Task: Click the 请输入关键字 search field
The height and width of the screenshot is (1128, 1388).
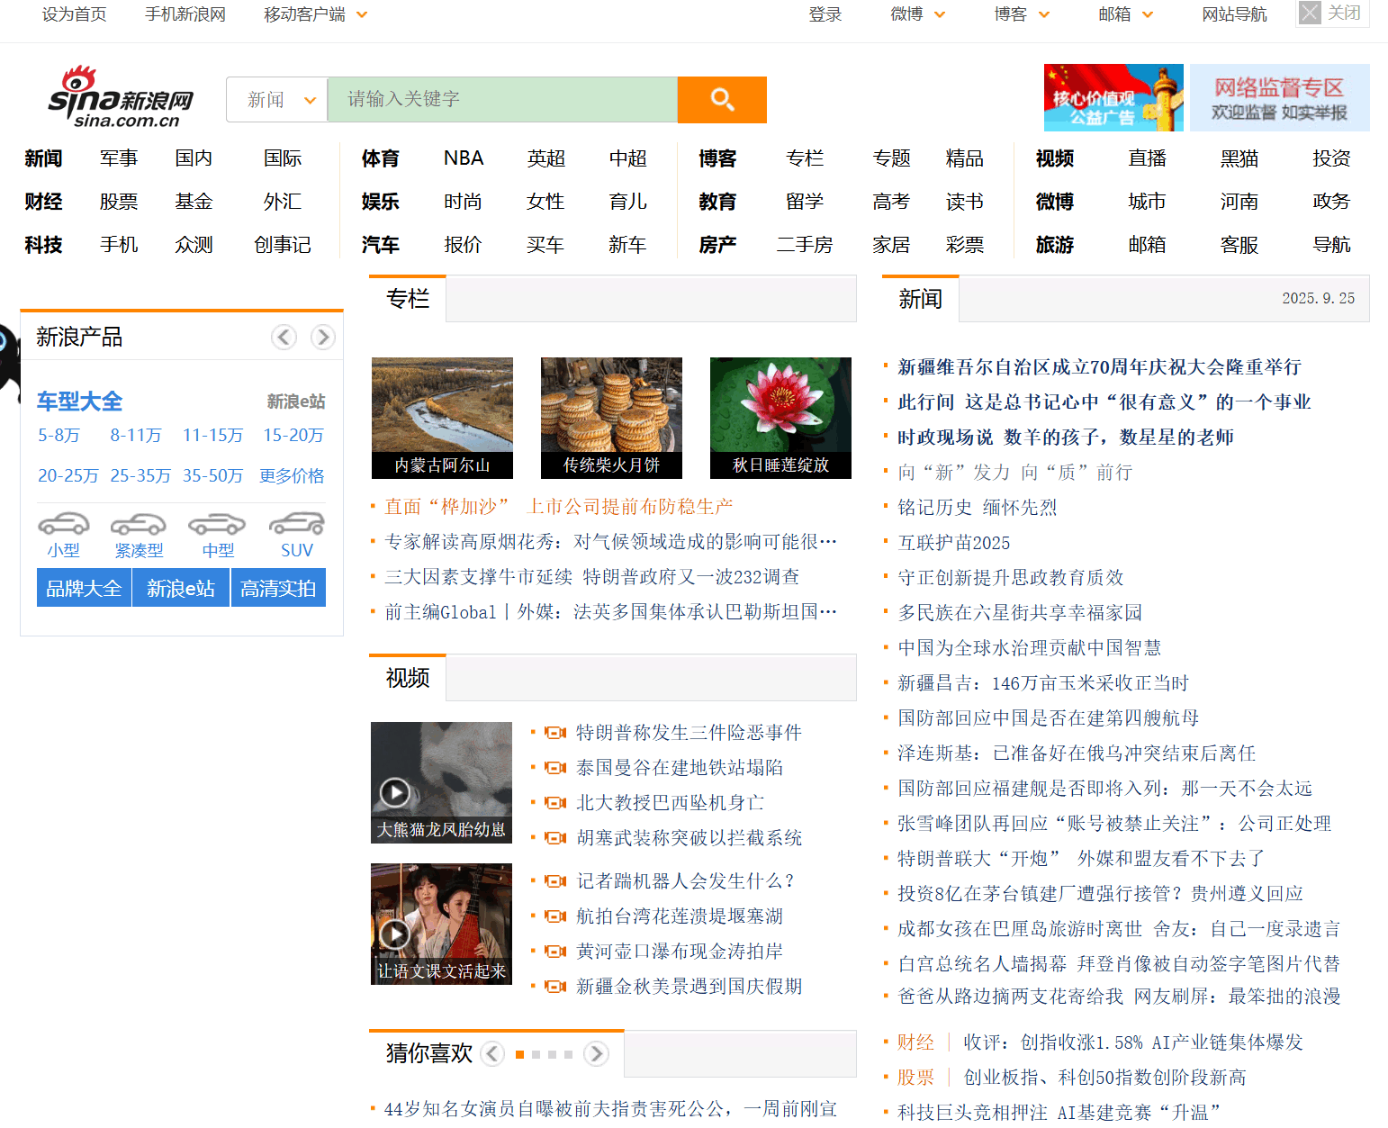Action: pos(502,99)
